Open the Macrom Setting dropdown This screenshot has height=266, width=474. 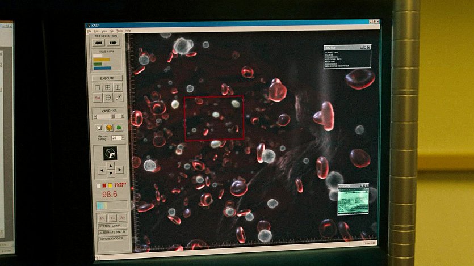click(x=118, y=138)
